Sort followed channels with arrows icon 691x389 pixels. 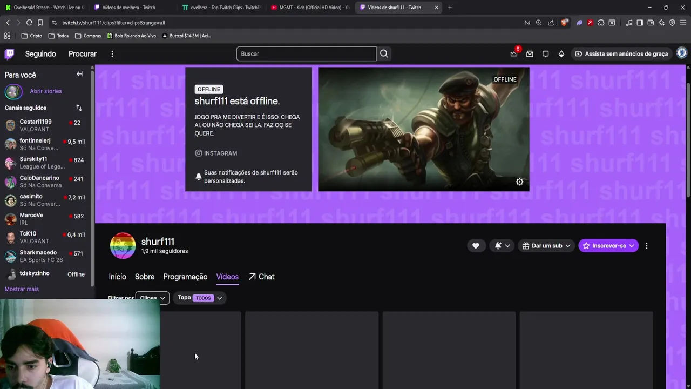[79, 108]
